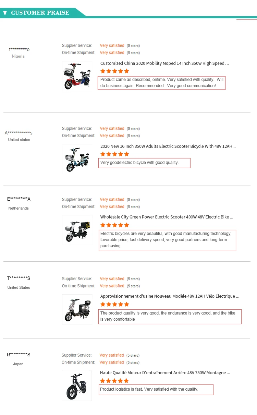Screen dimensions: 257x415
Task: Open the red moped product thumbnail
Action: click(77, 76)
